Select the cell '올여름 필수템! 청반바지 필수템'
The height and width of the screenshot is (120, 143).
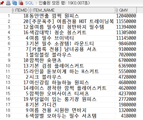(72, 27)
